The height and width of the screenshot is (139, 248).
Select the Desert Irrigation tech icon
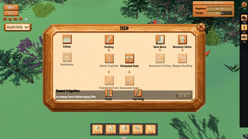[109, 58]
